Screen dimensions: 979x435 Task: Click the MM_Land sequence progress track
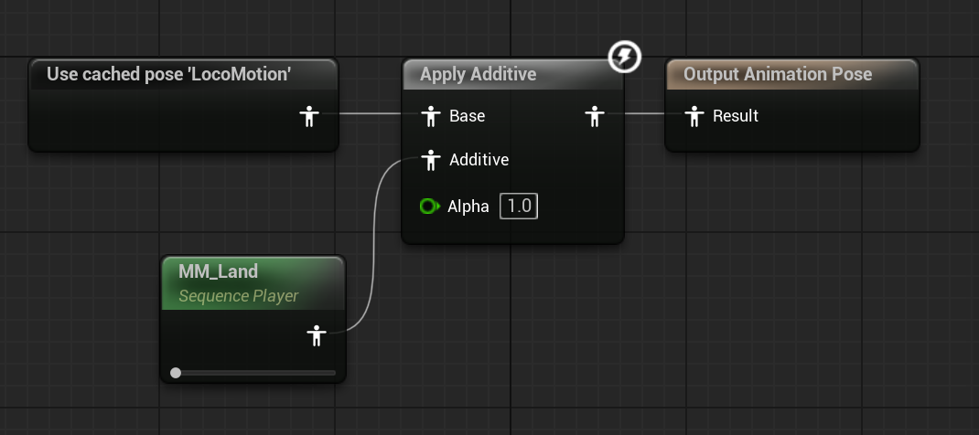coord(253,373)
